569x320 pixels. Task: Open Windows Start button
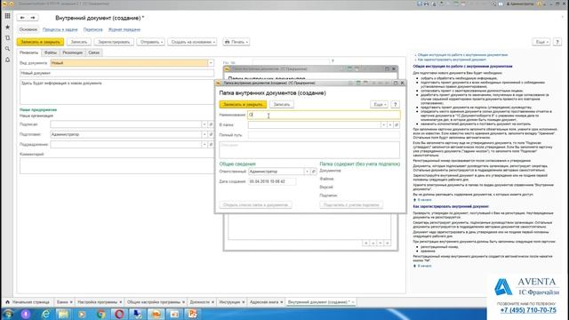[8, 314]
